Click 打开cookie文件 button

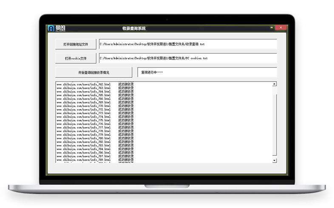(76, 58)
